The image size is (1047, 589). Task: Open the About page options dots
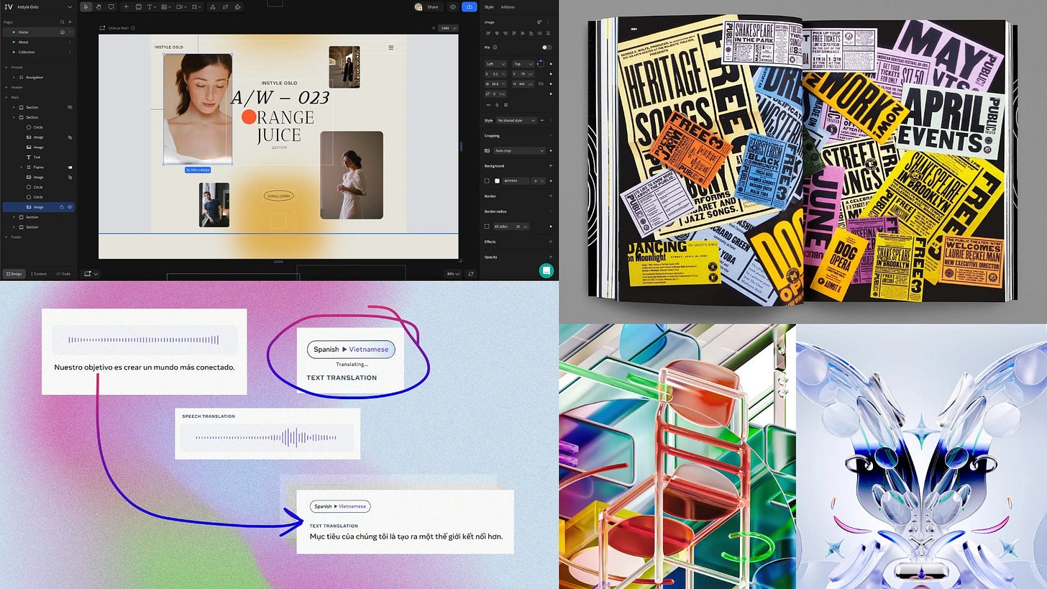point(70,42)
